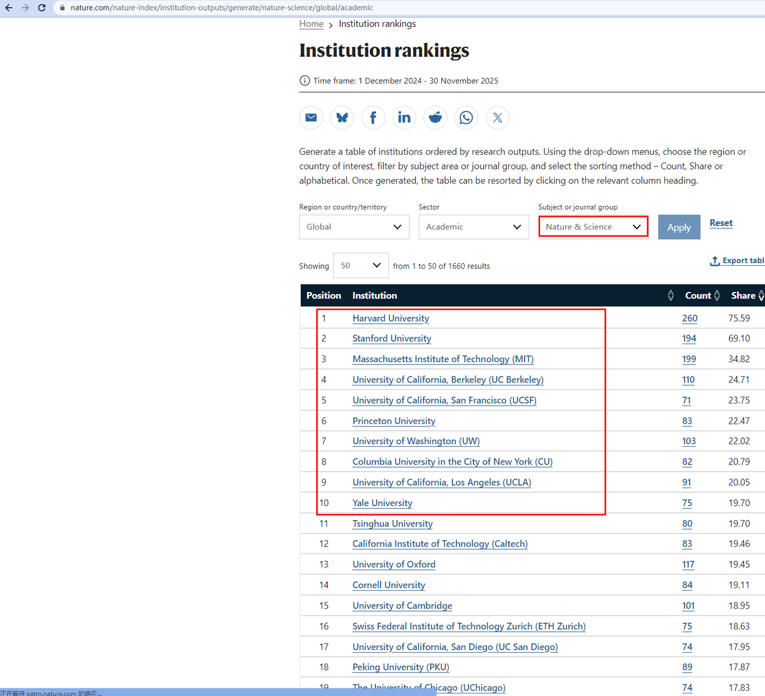Viewport: 765px width, 696px height.
Task: Open the Yale University link
Action: (382, 503)
